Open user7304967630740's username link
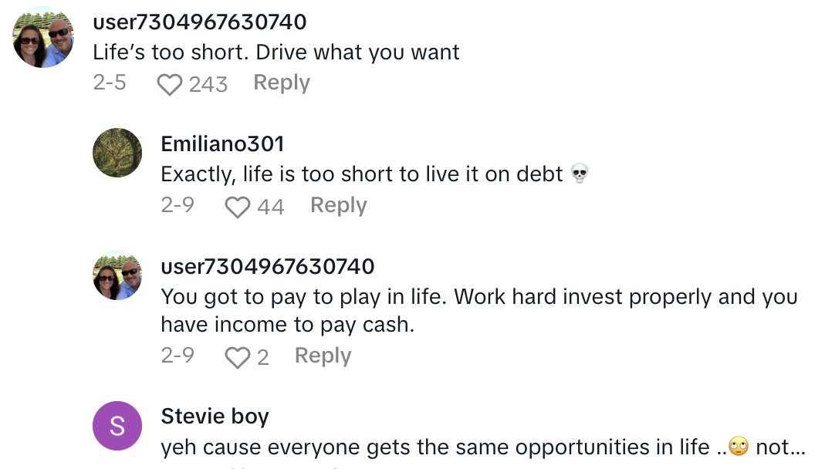 [199, 22]
